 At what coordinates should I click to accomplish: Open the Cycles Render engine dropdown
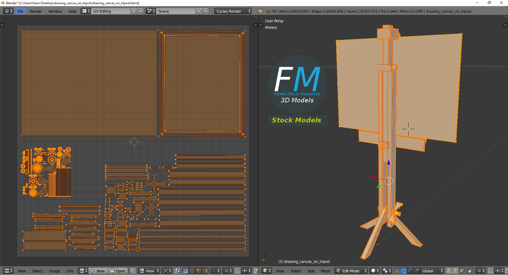pos(233,11)
